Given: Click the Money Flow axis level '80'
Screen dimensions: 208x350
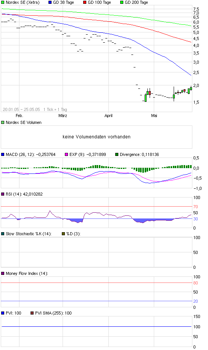Looking at the screenshot, I should (195, 283).
